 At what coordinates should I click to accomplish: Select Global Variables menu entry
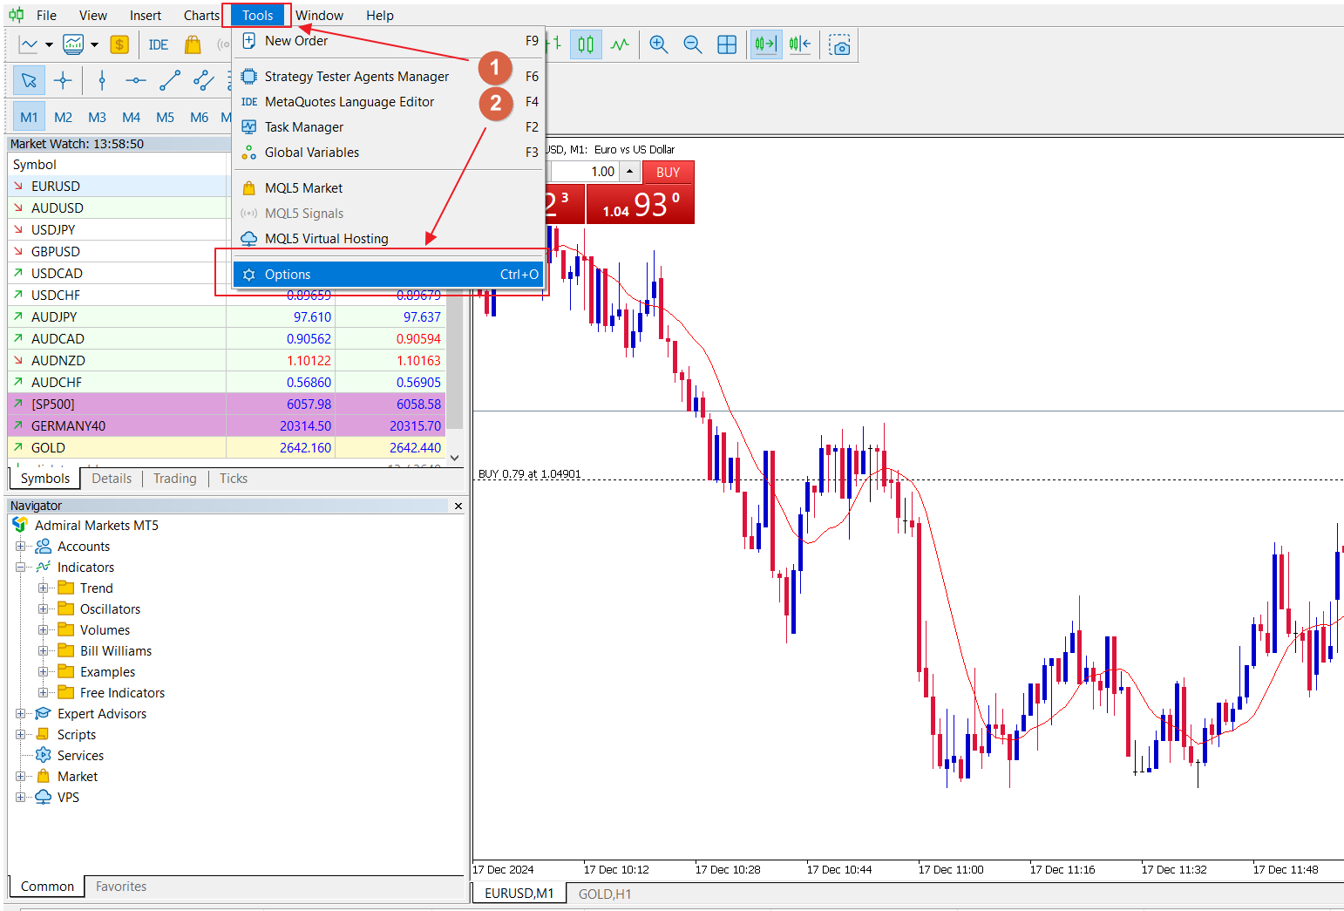389,153
